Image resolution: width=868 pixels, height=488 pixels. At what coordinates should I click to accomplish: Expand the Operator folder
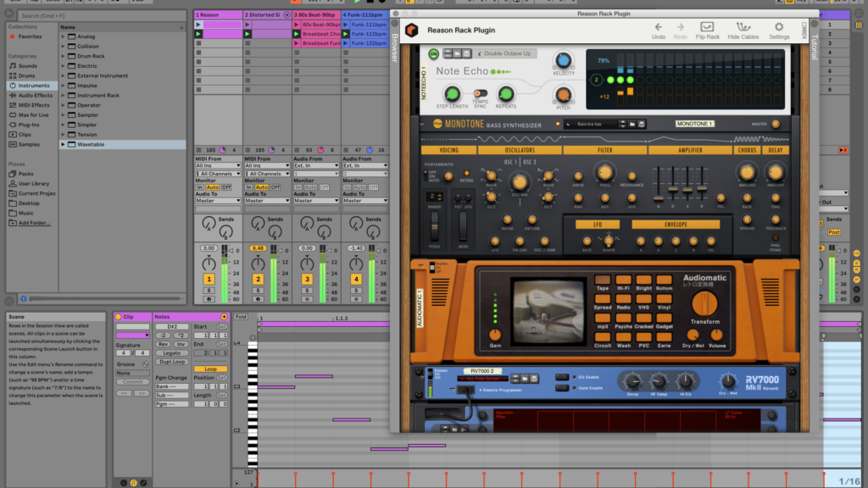pos(63,105)
